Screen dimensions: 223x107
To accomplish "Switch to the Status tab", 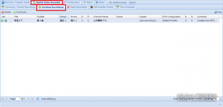I will click(x=88, y=2).
